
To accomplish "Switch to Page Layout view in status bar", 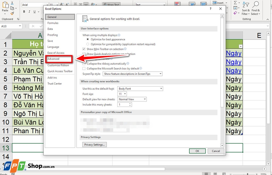I will [215, 174].
